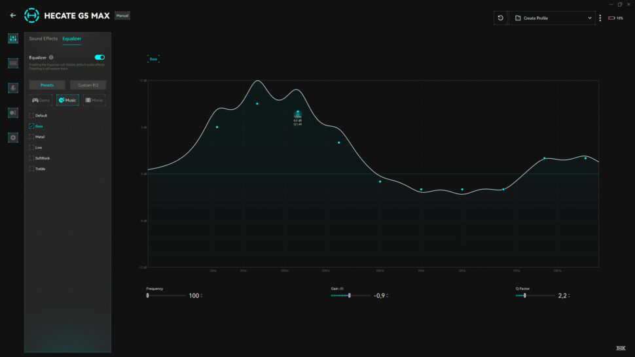The height and width of the screenshot is (357, 635).
Task: Open the three-dot more options menu
Action: click(x=600, y=18)
